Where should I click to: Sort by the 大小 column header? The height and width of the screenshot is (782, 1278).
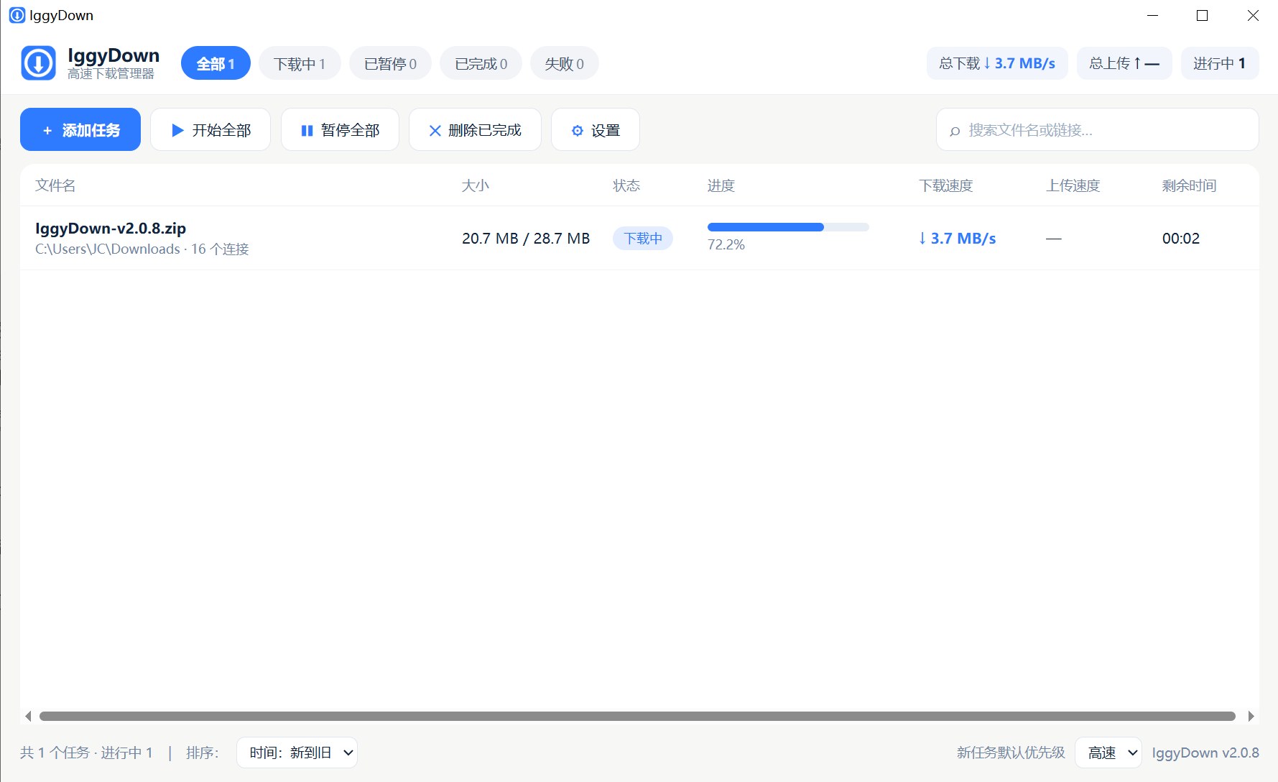(475, 185)
